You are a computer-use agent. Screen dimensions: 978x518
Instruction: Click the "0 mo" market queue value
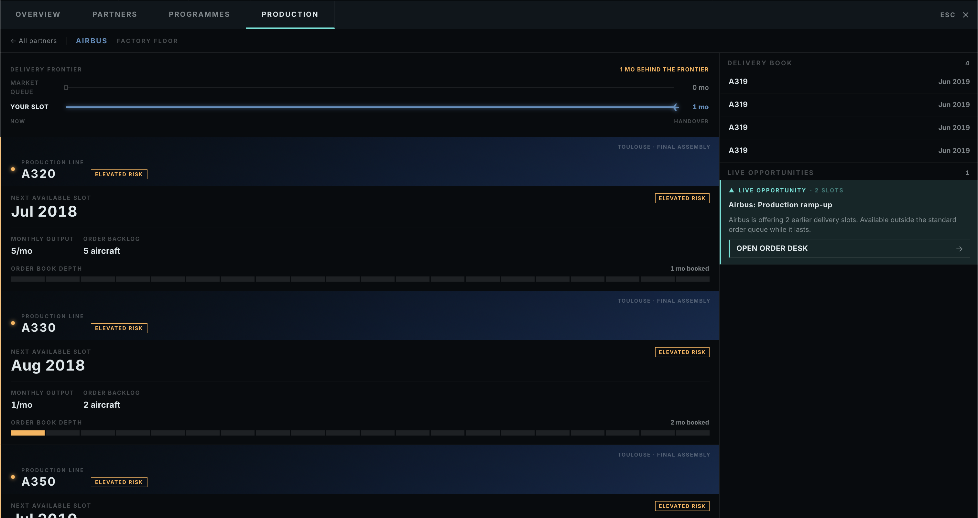701,88
